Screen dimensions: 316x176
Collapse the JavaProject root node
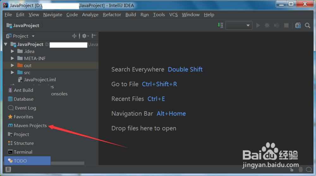coord(6,44)
